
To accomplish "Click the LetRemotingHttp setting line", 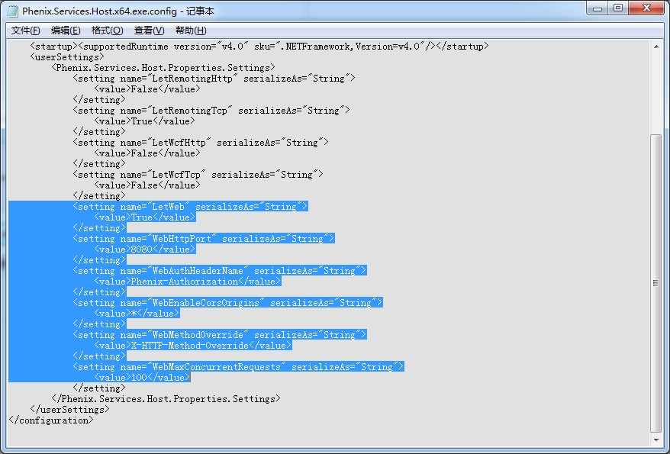I will [214, 78].
